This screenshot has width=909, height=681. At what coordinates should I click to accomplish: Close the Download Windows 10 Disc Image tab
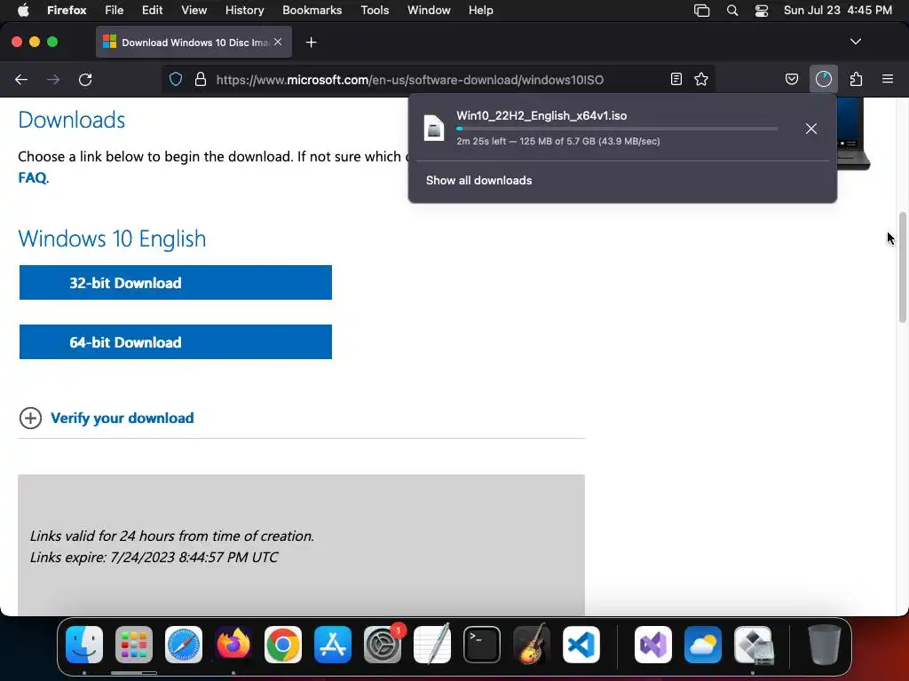[278, 42]
